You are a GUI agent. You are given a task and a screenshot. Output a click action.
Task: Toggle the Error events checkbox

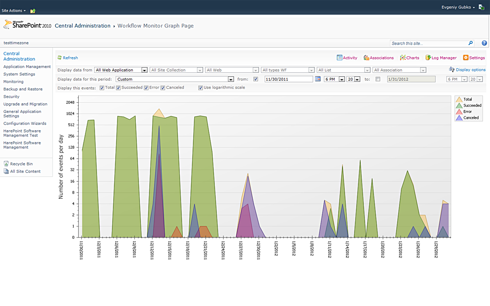pyautogui.click(x=146, y=88)
